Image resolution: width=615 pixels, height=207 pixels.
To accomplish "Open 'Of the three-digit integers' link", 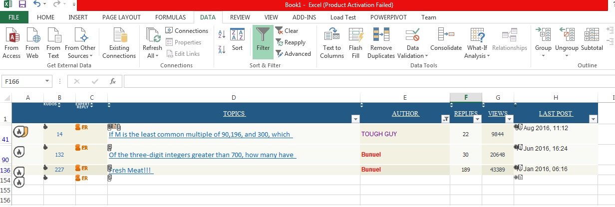I will [x=202, y=155].
